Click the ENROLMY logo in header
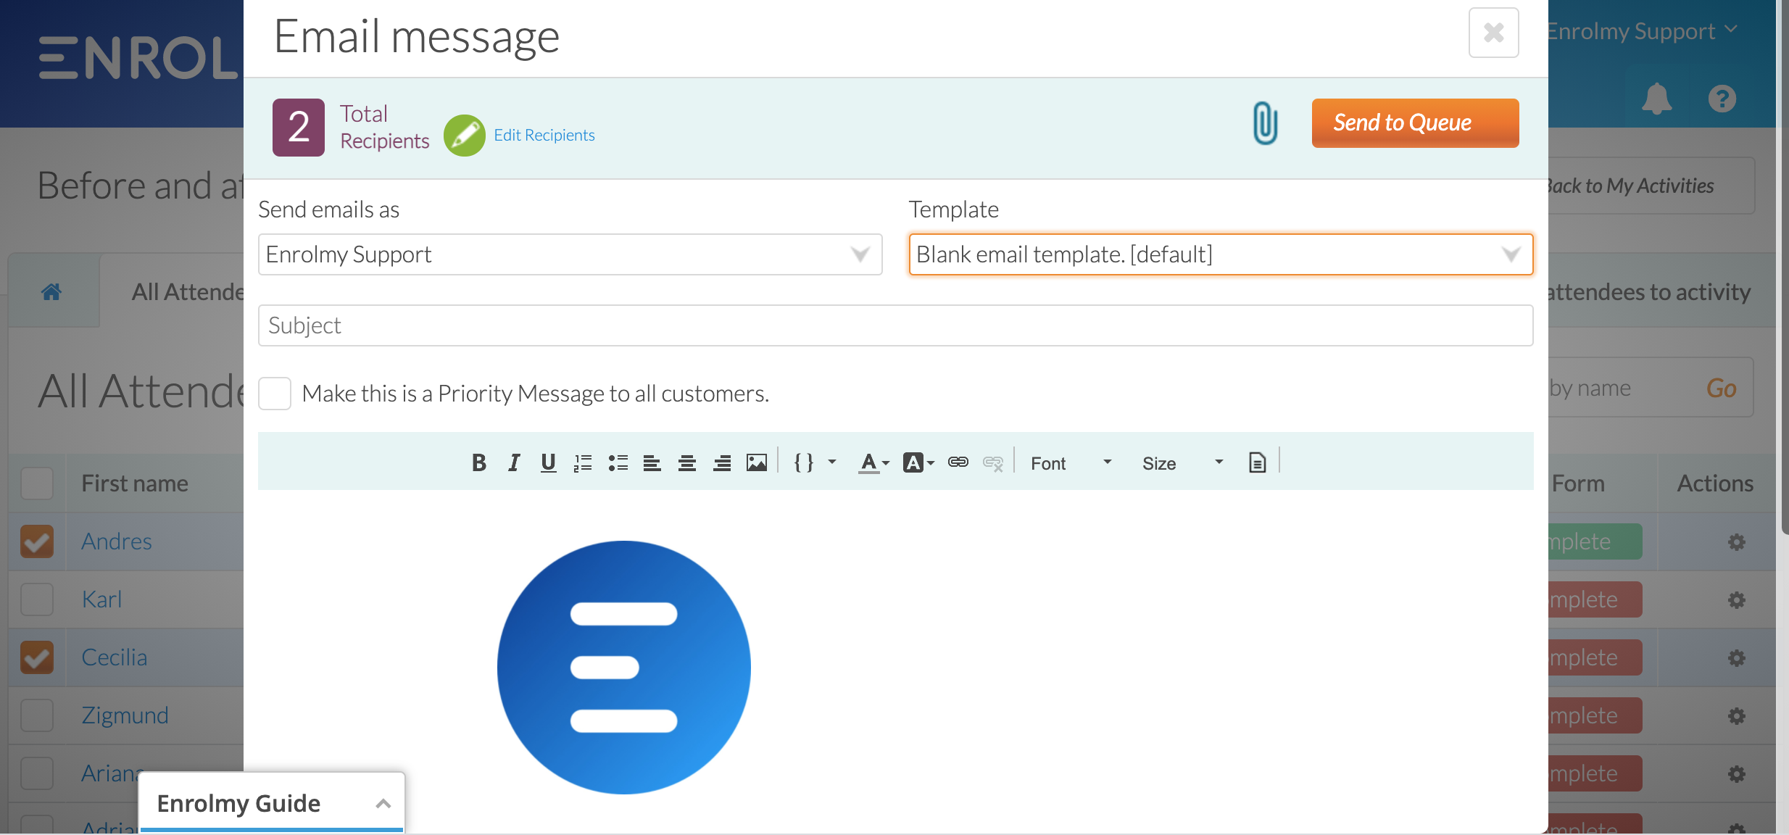This screenshot has width=1789, height=835. pos(139,58)
